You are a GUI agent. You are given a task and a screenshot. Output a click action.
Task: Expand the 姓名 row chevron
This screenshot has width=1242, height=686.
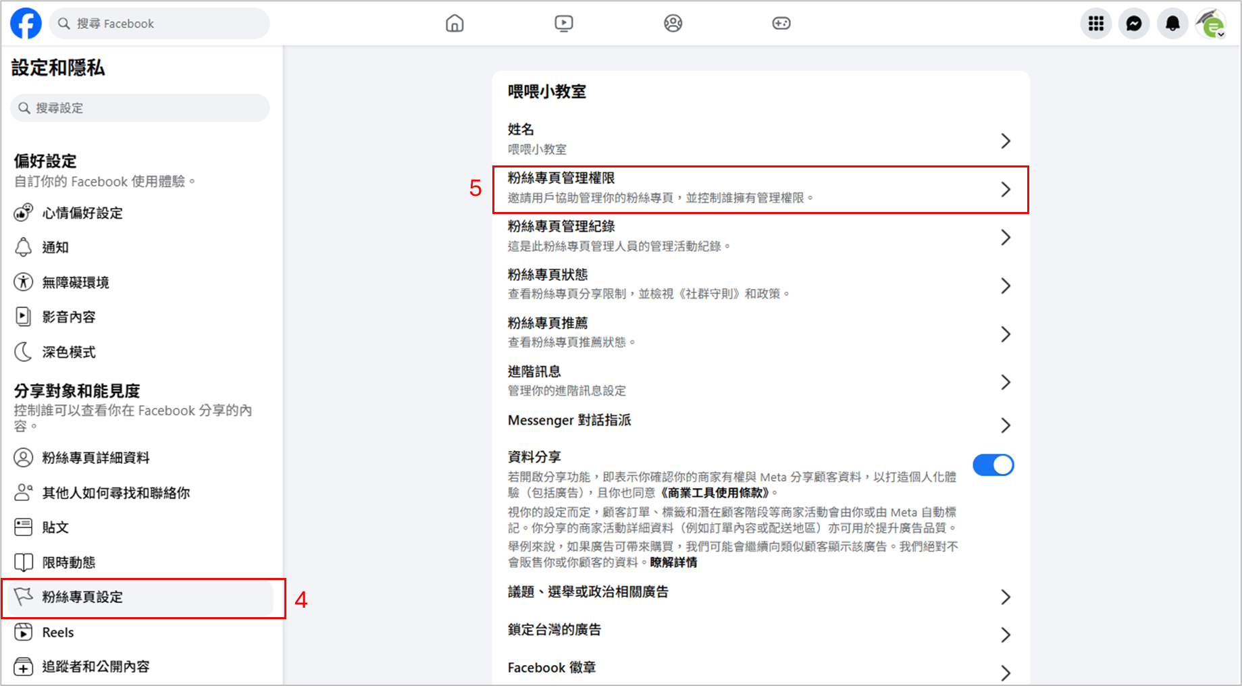pos(1006,140)
